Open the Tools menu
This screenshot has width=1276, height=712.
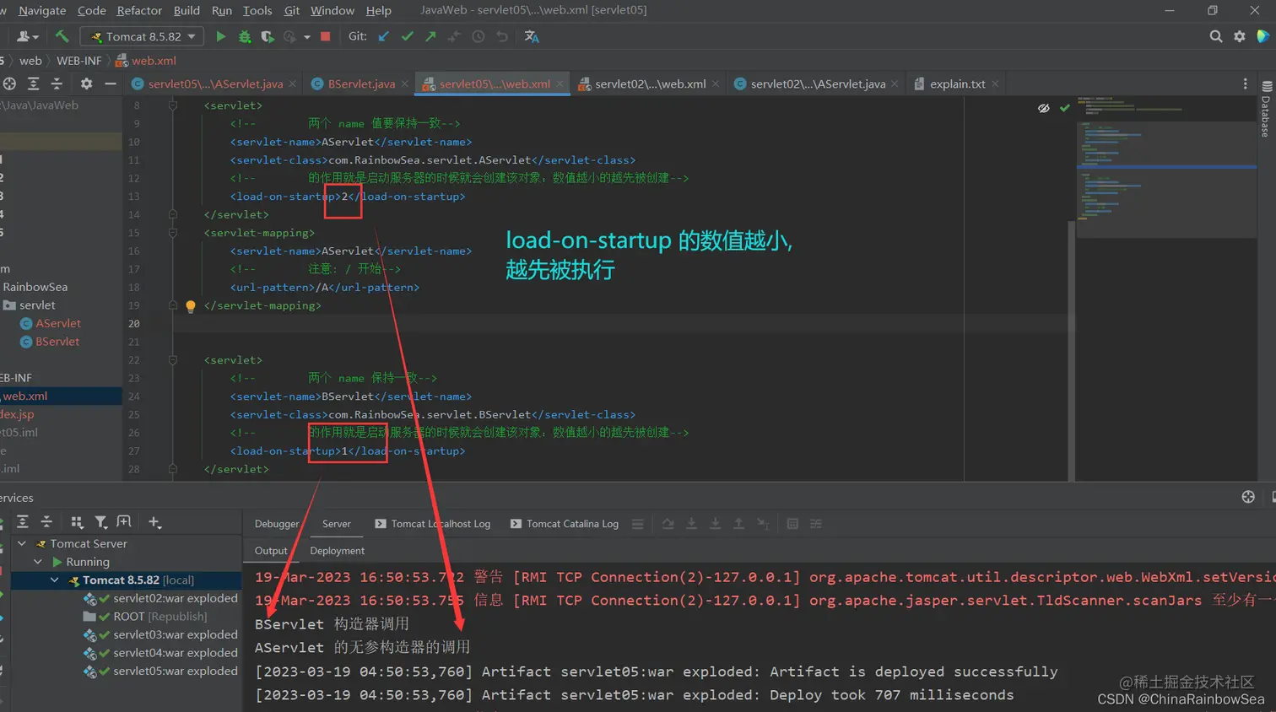[x=257, y=10]
